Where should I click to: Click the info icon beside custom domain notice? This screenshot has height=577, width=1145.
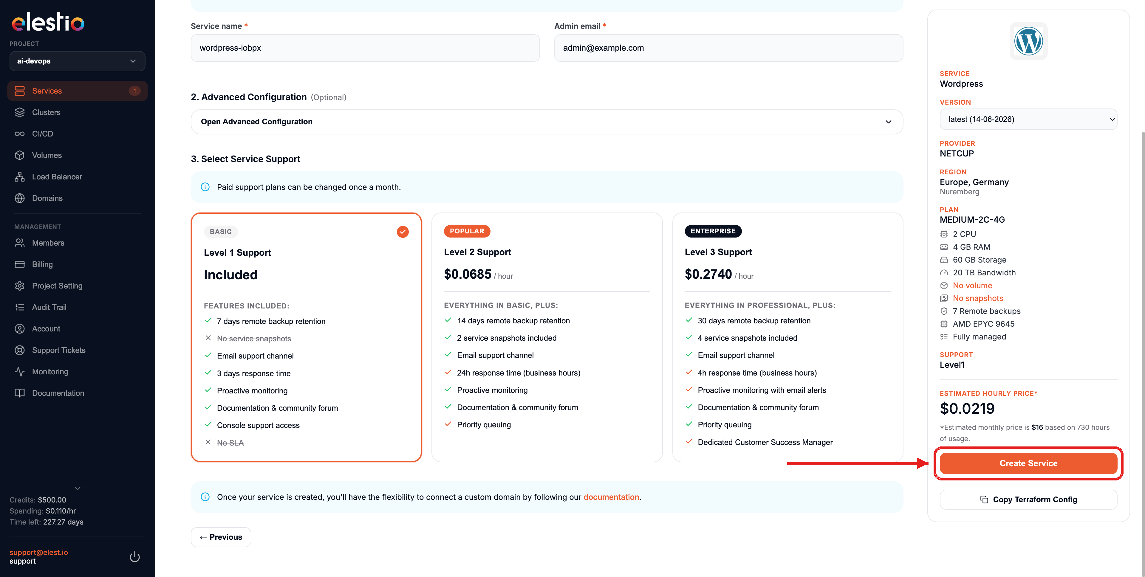pos(205,497)
